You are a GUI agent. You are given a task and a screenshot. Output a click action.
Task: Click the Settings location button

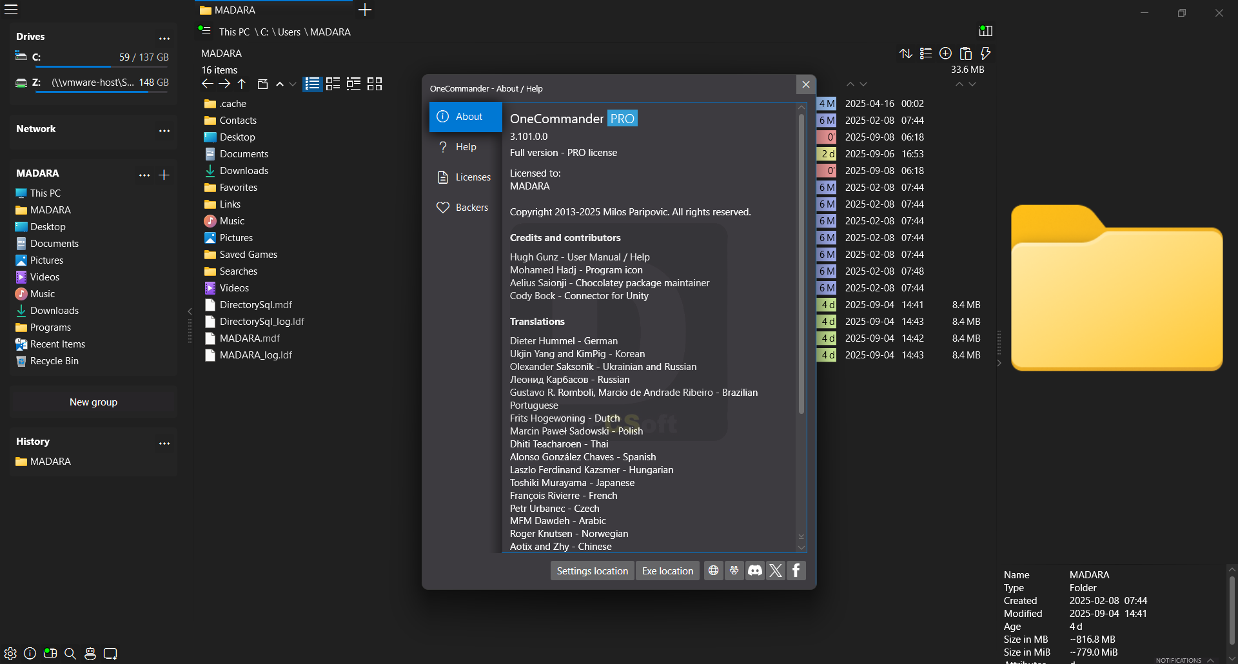(x=592, y=571)
